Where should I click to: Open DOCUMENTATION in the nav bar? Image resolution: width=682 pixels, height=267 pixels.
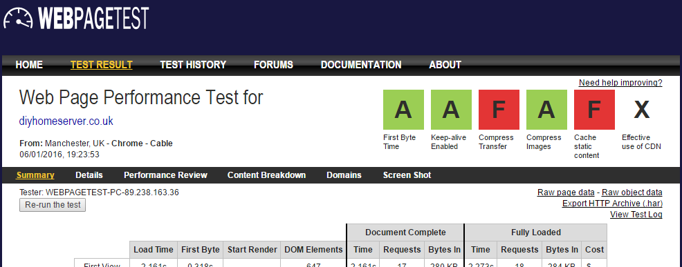(x=361, y=65)
